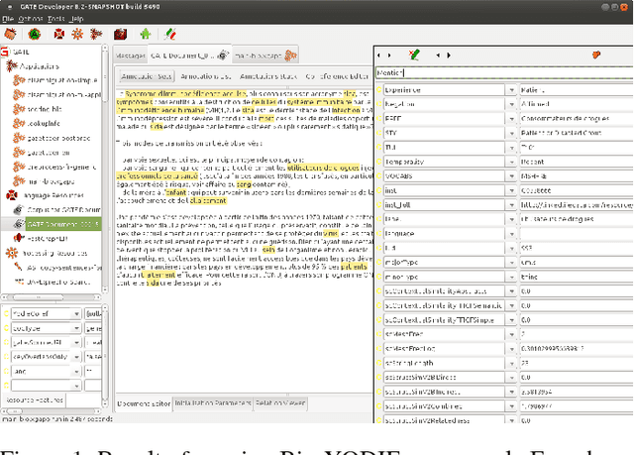
Task: Click the Processing Resources gear icon in the tree
Action: click(10, 253)
